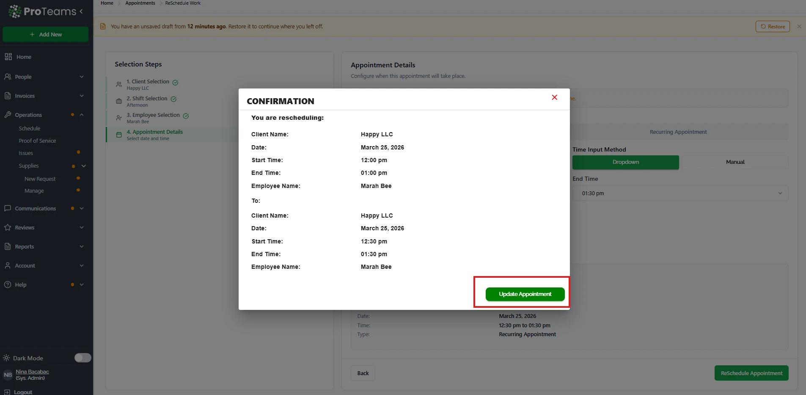Restore the unsaved draft
This screenshot has height=395, width=806.
tap(772, 27)
